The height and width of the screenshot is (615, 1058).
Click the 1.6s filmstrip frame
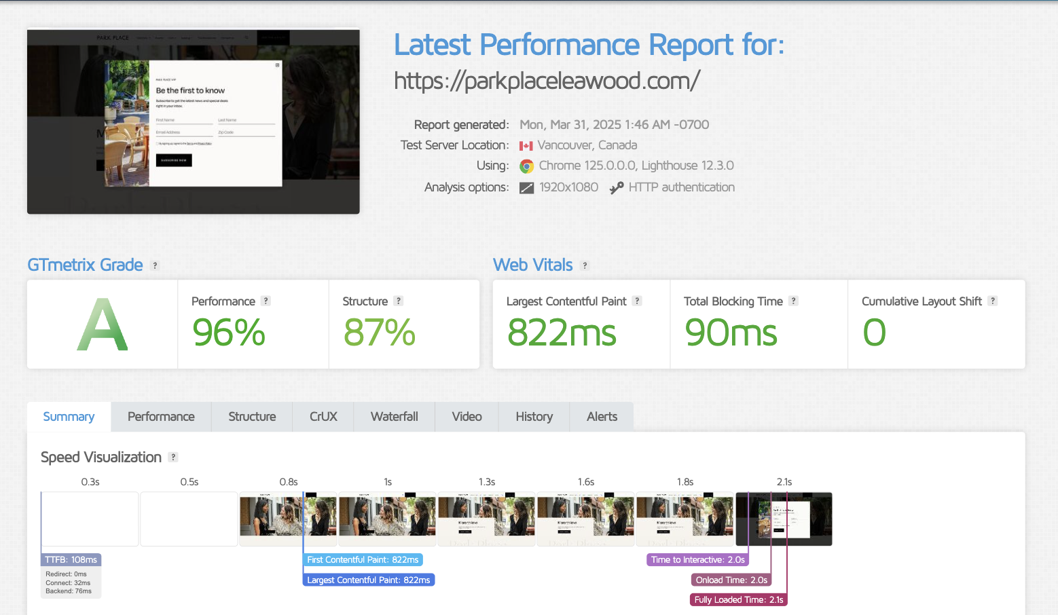[585, 519]
